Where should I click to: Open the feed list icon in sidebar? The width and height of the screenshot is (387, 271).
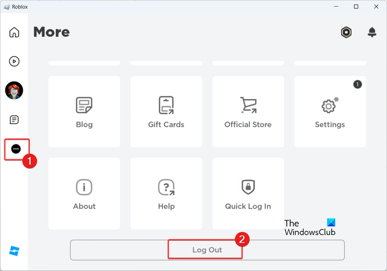pos(14,119)
